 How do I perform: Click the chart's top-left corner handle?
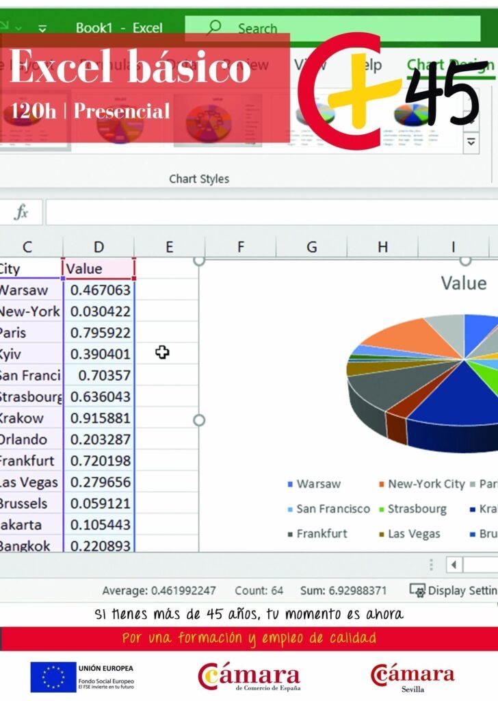point(199,260)
